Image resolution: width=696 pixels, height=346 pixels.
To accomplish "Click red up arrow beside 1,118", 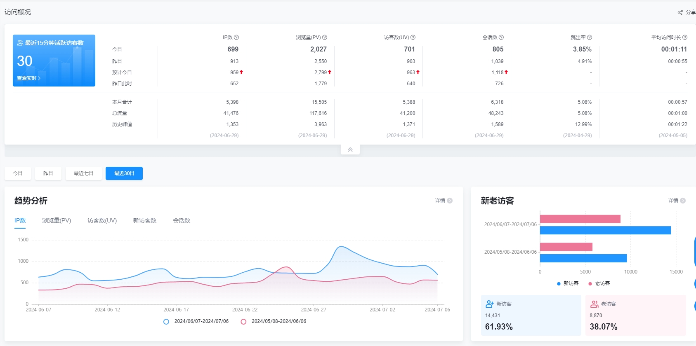I will coord(506,72).
